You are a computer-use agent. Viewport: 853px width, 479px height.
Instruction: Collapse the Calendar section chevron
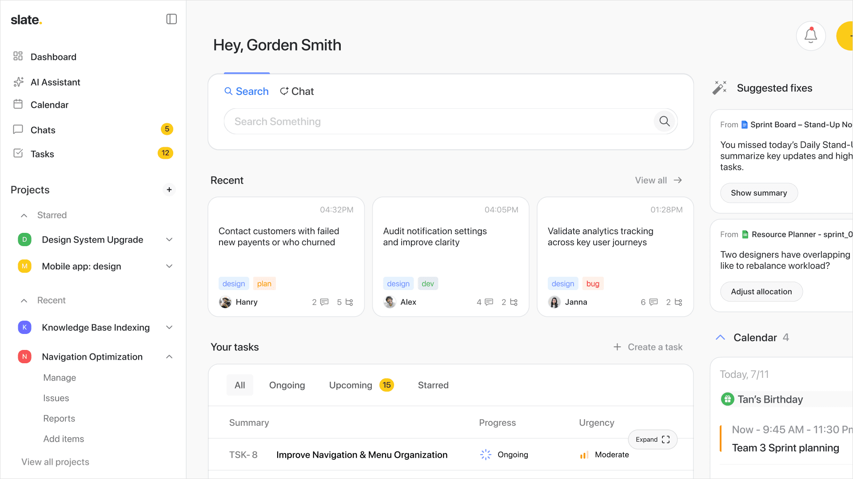click(721, 338)
